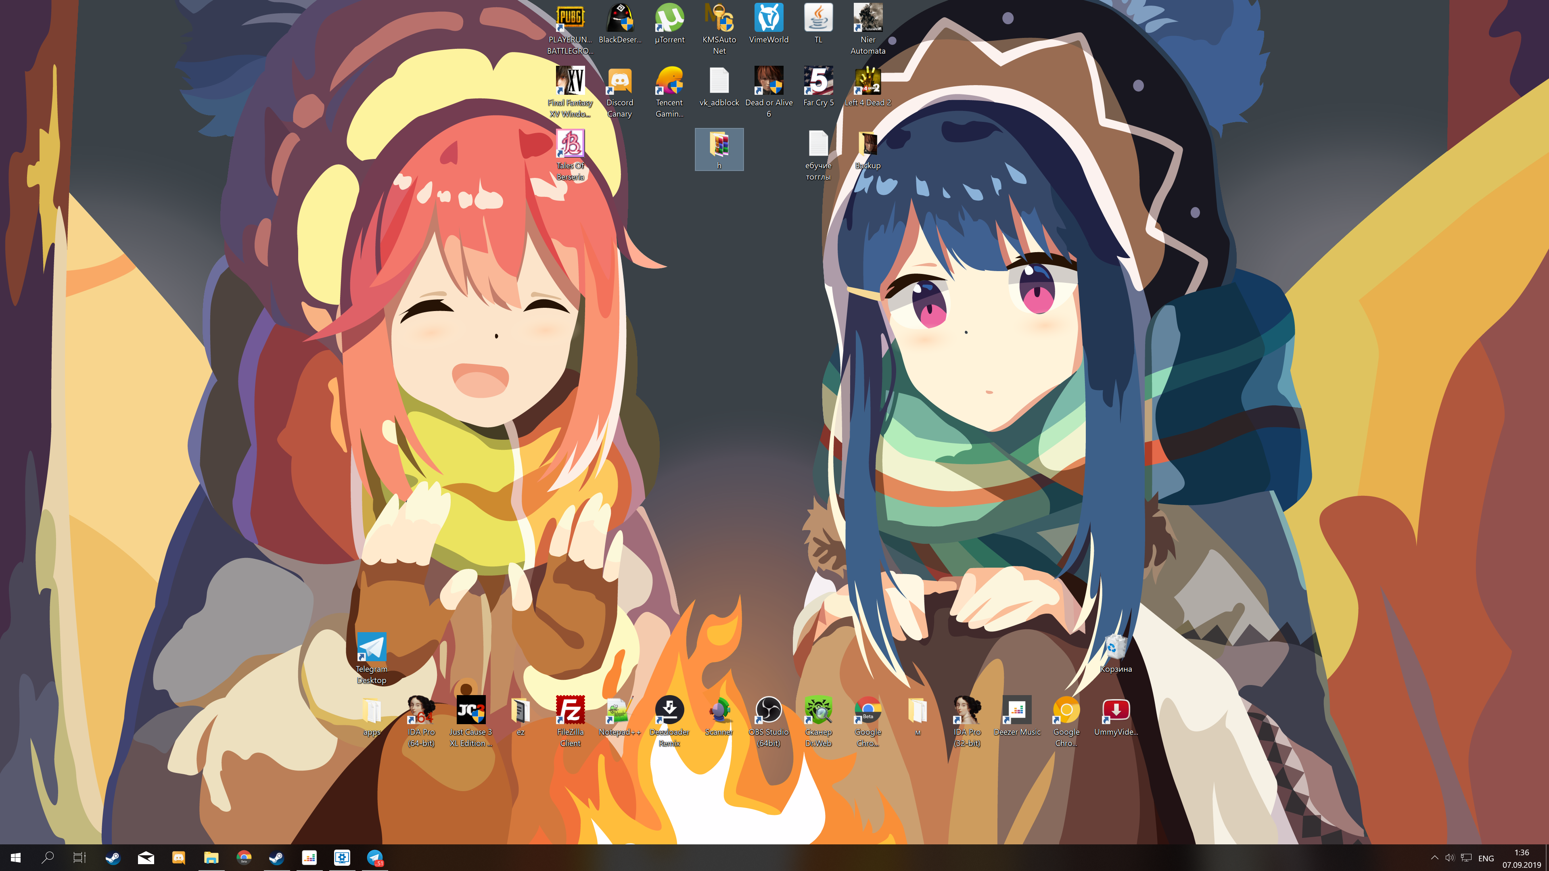
Task: Launch Just Cause 3 XL Edition
Action: [471, 721]
